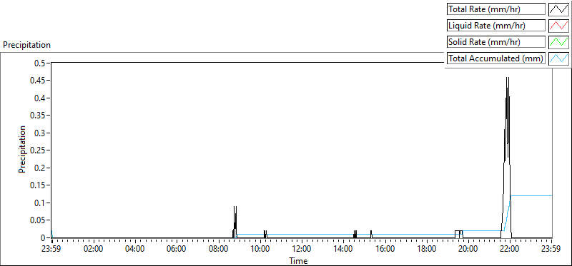
Task: Click the vertical Precipitation axis label
Action: [22, 149]
